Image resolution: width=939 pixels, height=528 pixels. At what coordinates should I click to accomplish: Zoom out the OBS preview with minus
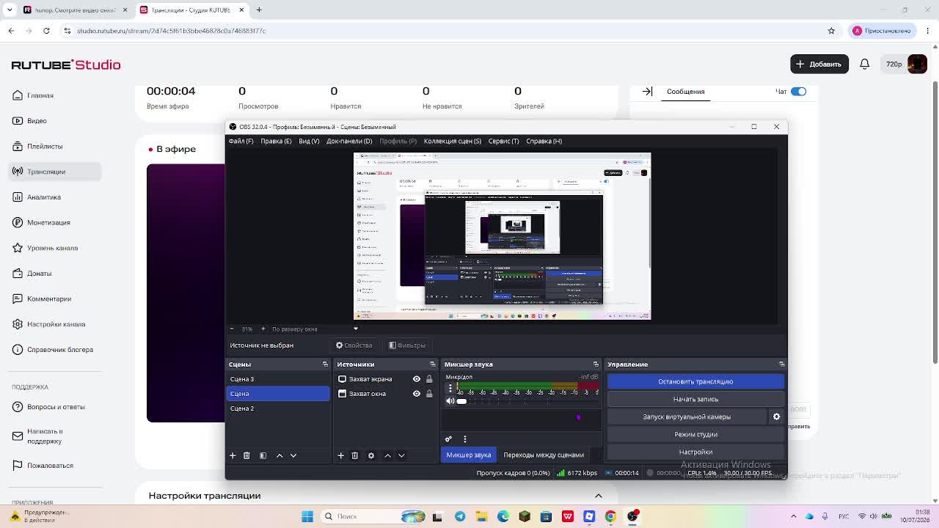[232, 329]
